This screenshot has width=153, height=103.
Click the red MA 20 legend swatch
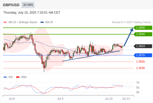[5, 22]
